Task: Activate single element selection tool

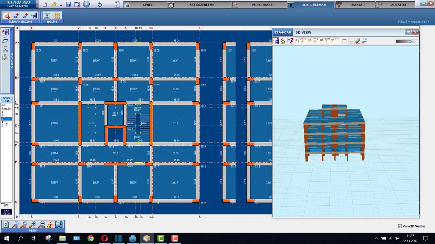Action: 6,16
